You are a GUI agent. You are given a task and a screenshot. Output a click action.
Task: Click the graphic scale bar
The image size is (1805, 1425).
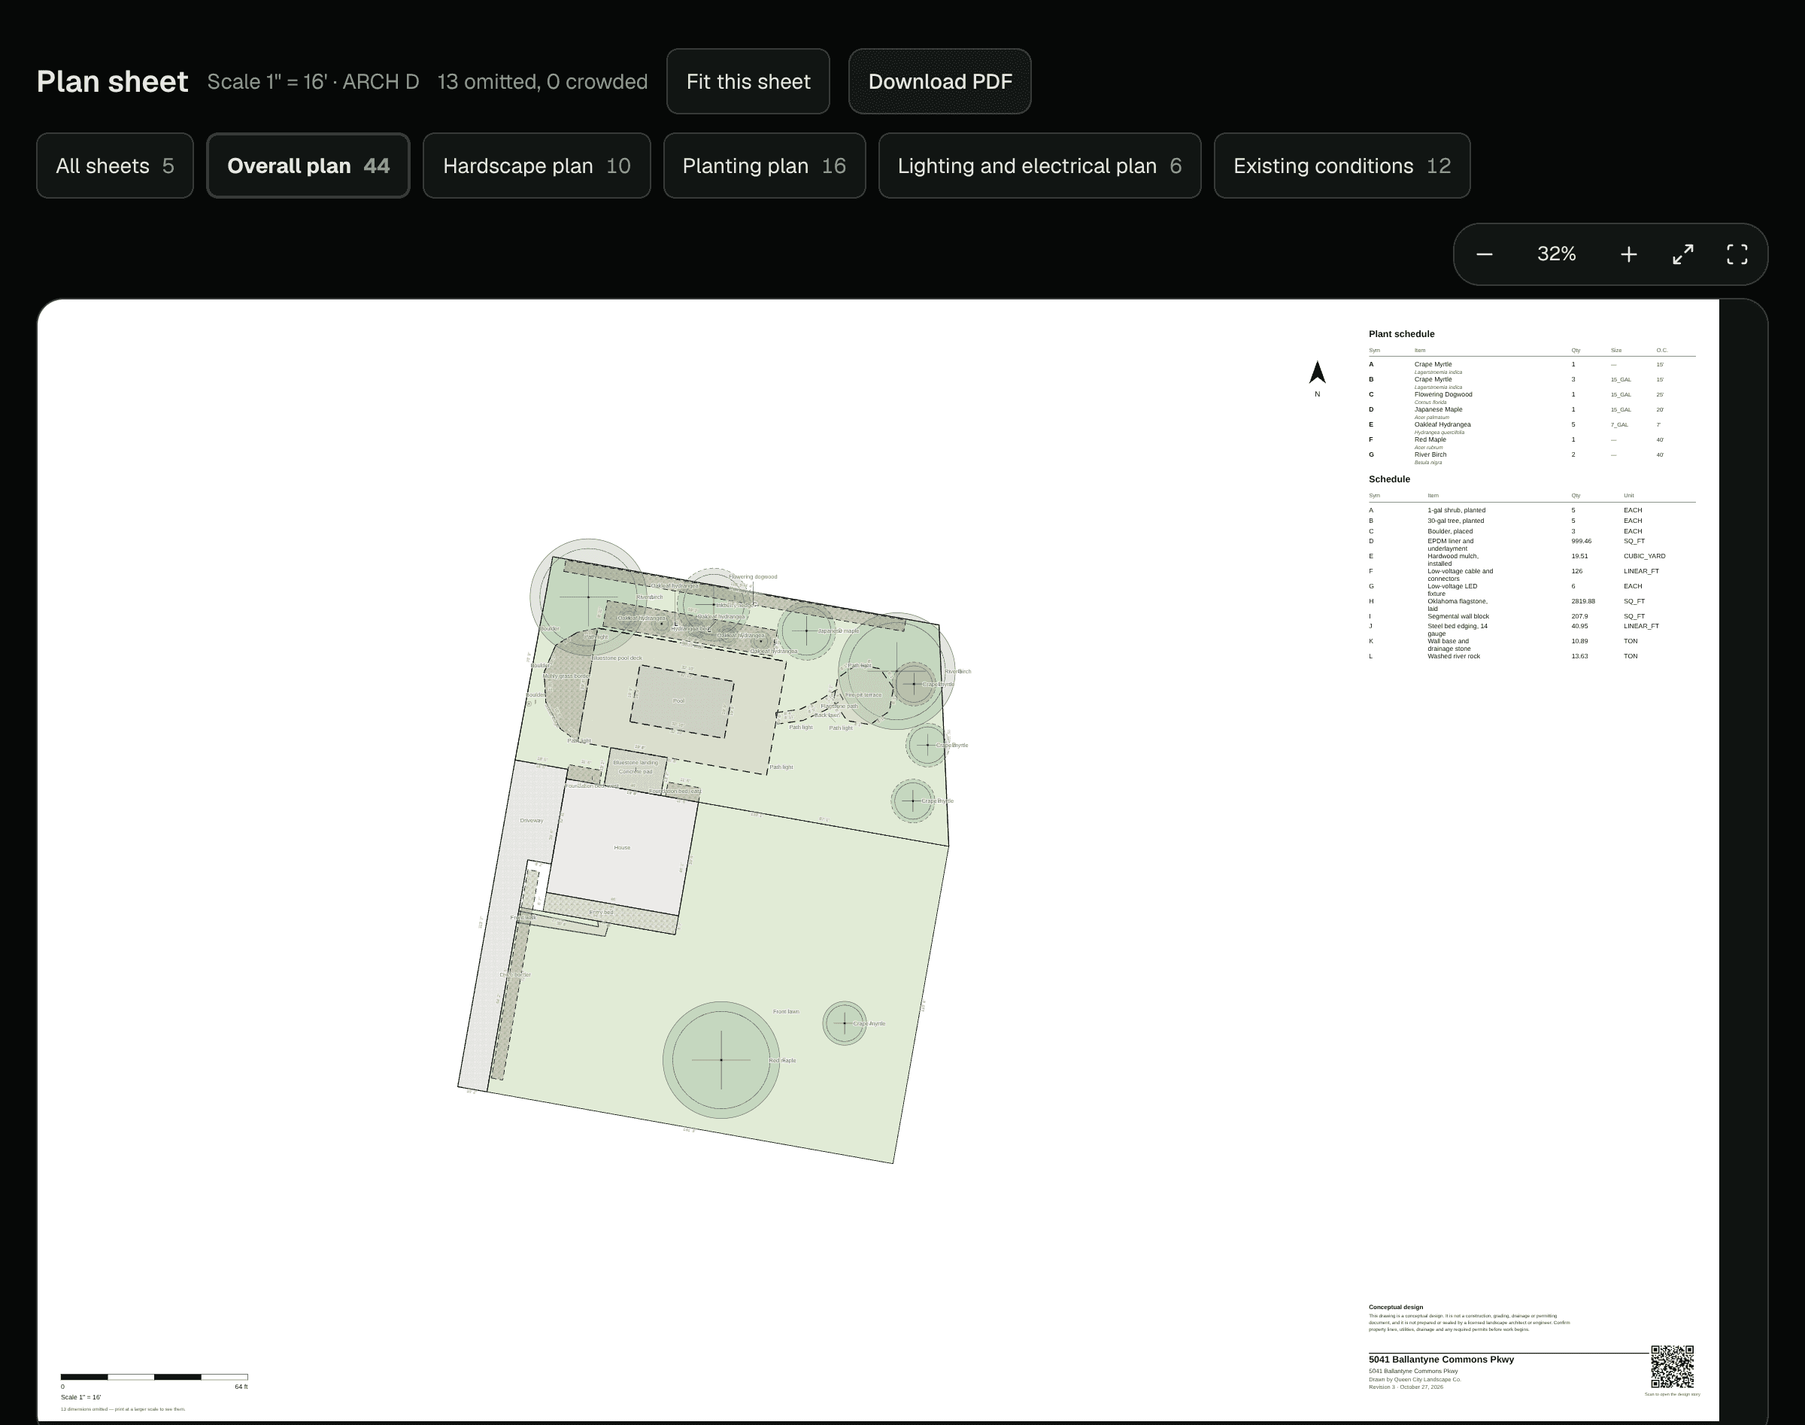[154, 1377]
